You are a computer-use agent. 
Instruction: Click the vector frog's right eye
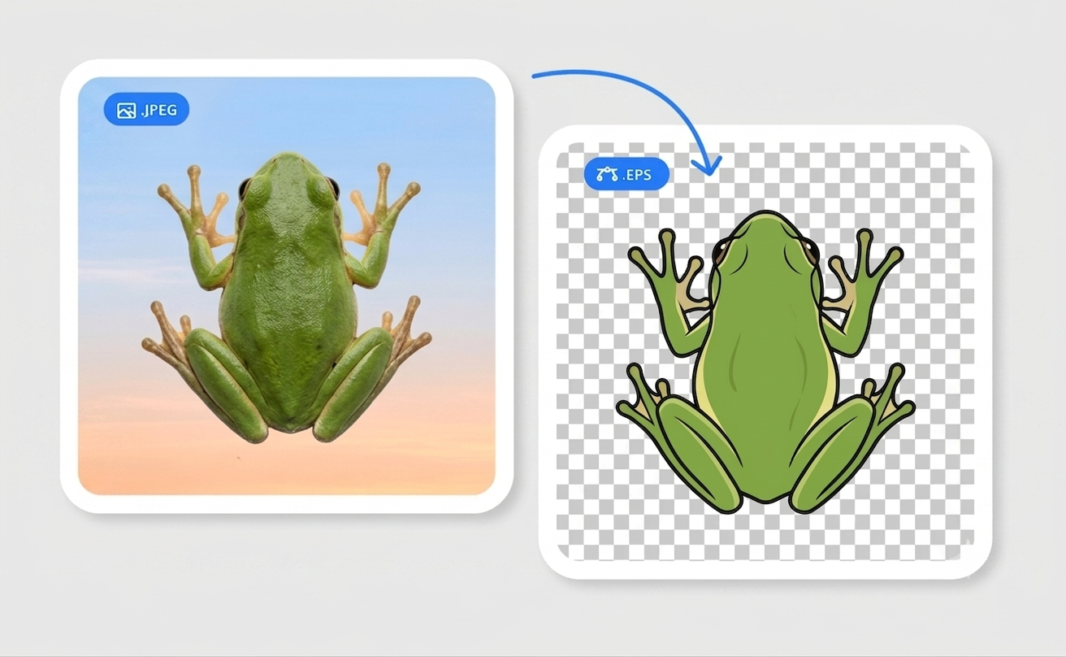point(810,249)
